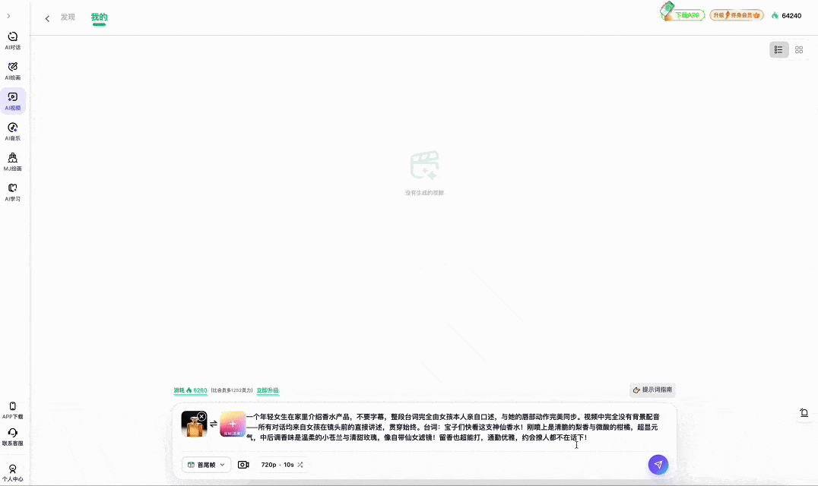Go back with the left arrow

click(47, 19)
